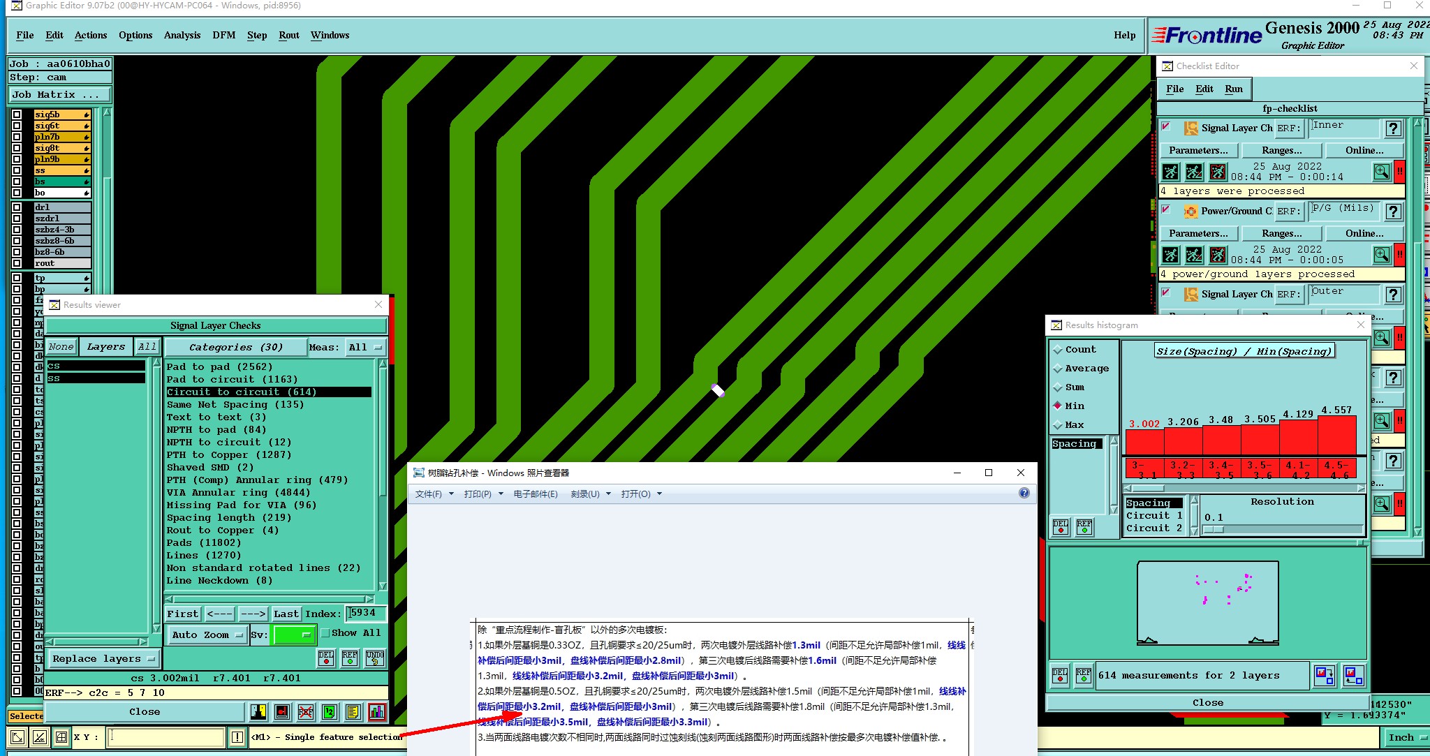Click the DEL icon in Results viewer
Image resolution: width=1430 pixels, height=756 pixels.
pyautogui.click(x=326, y=658)
